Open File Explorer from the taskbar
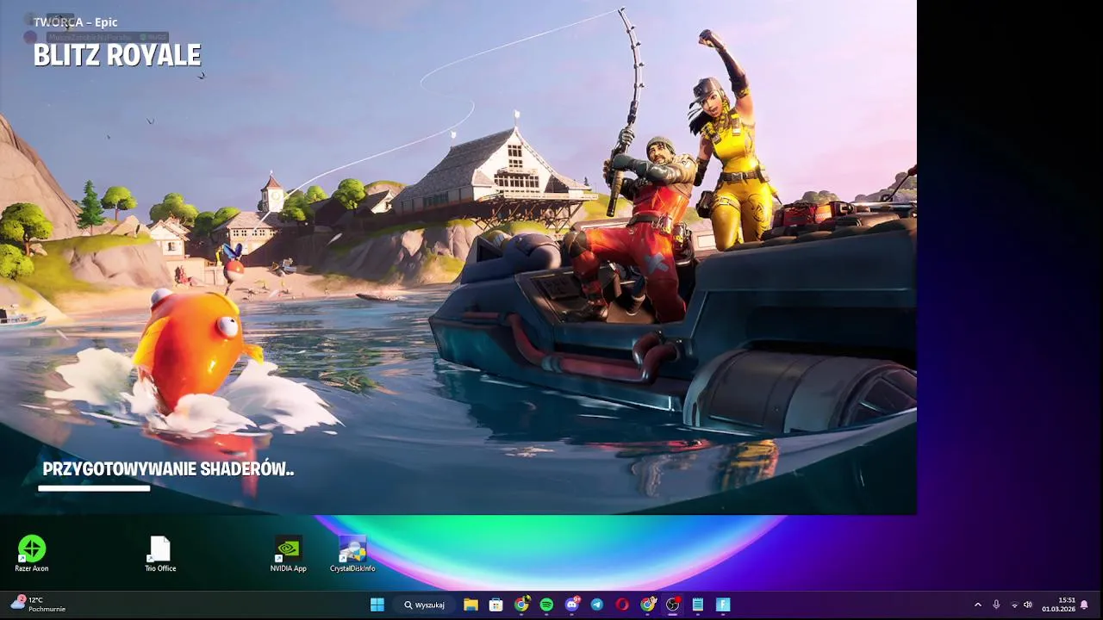The height and width of the screenshot is (620, 1103). (470, 604)
